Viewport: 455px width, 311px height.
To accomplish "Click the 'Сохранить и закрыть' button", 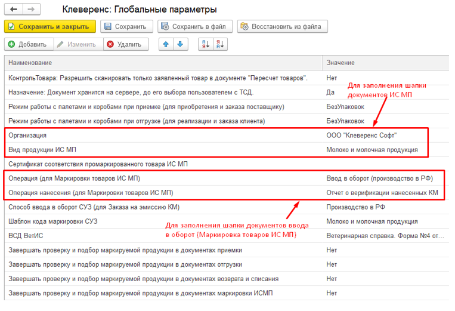I will 50,26.
